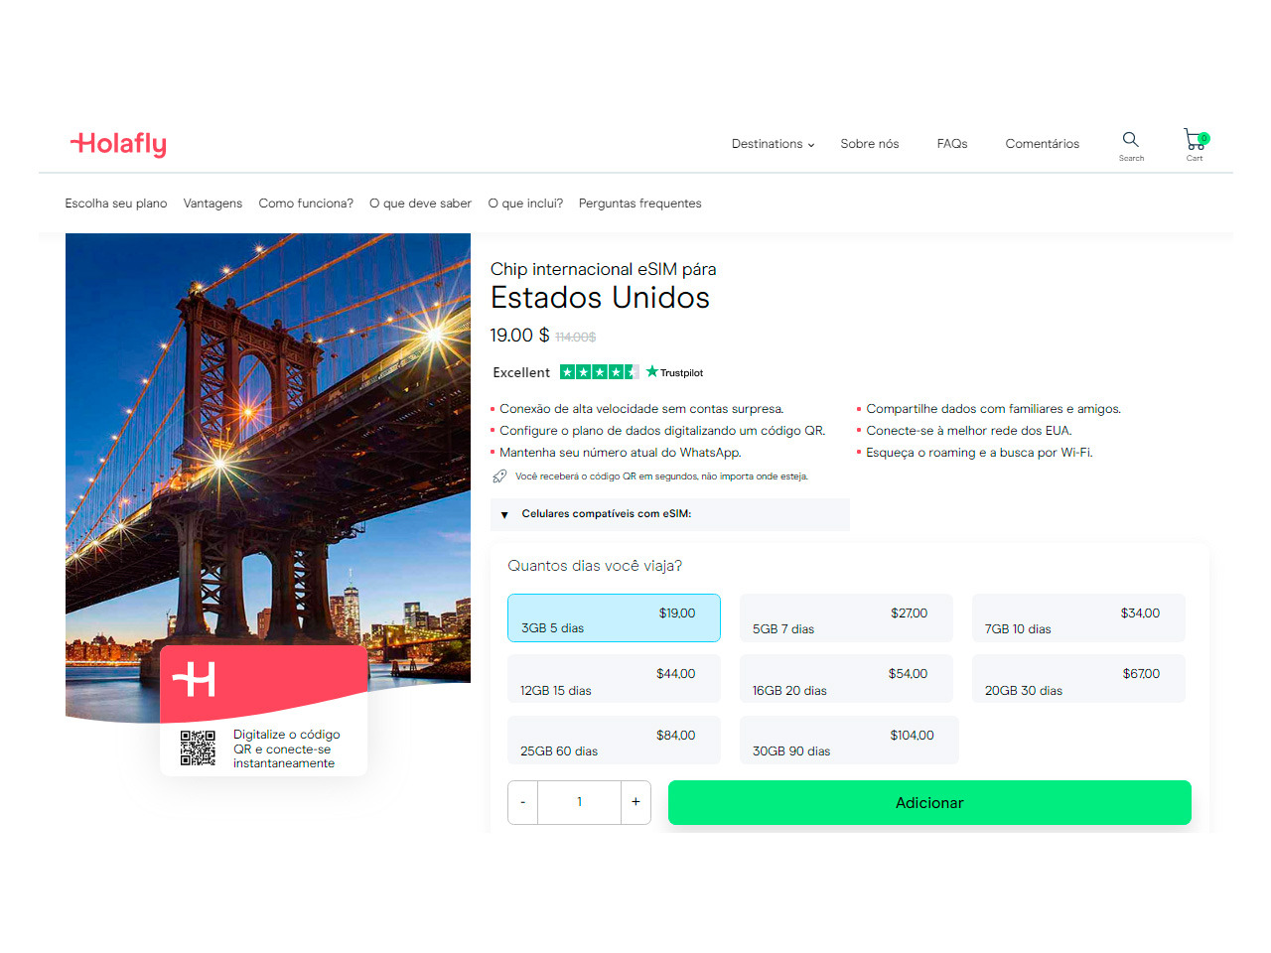Click the 19.00 $ current price

520,336
